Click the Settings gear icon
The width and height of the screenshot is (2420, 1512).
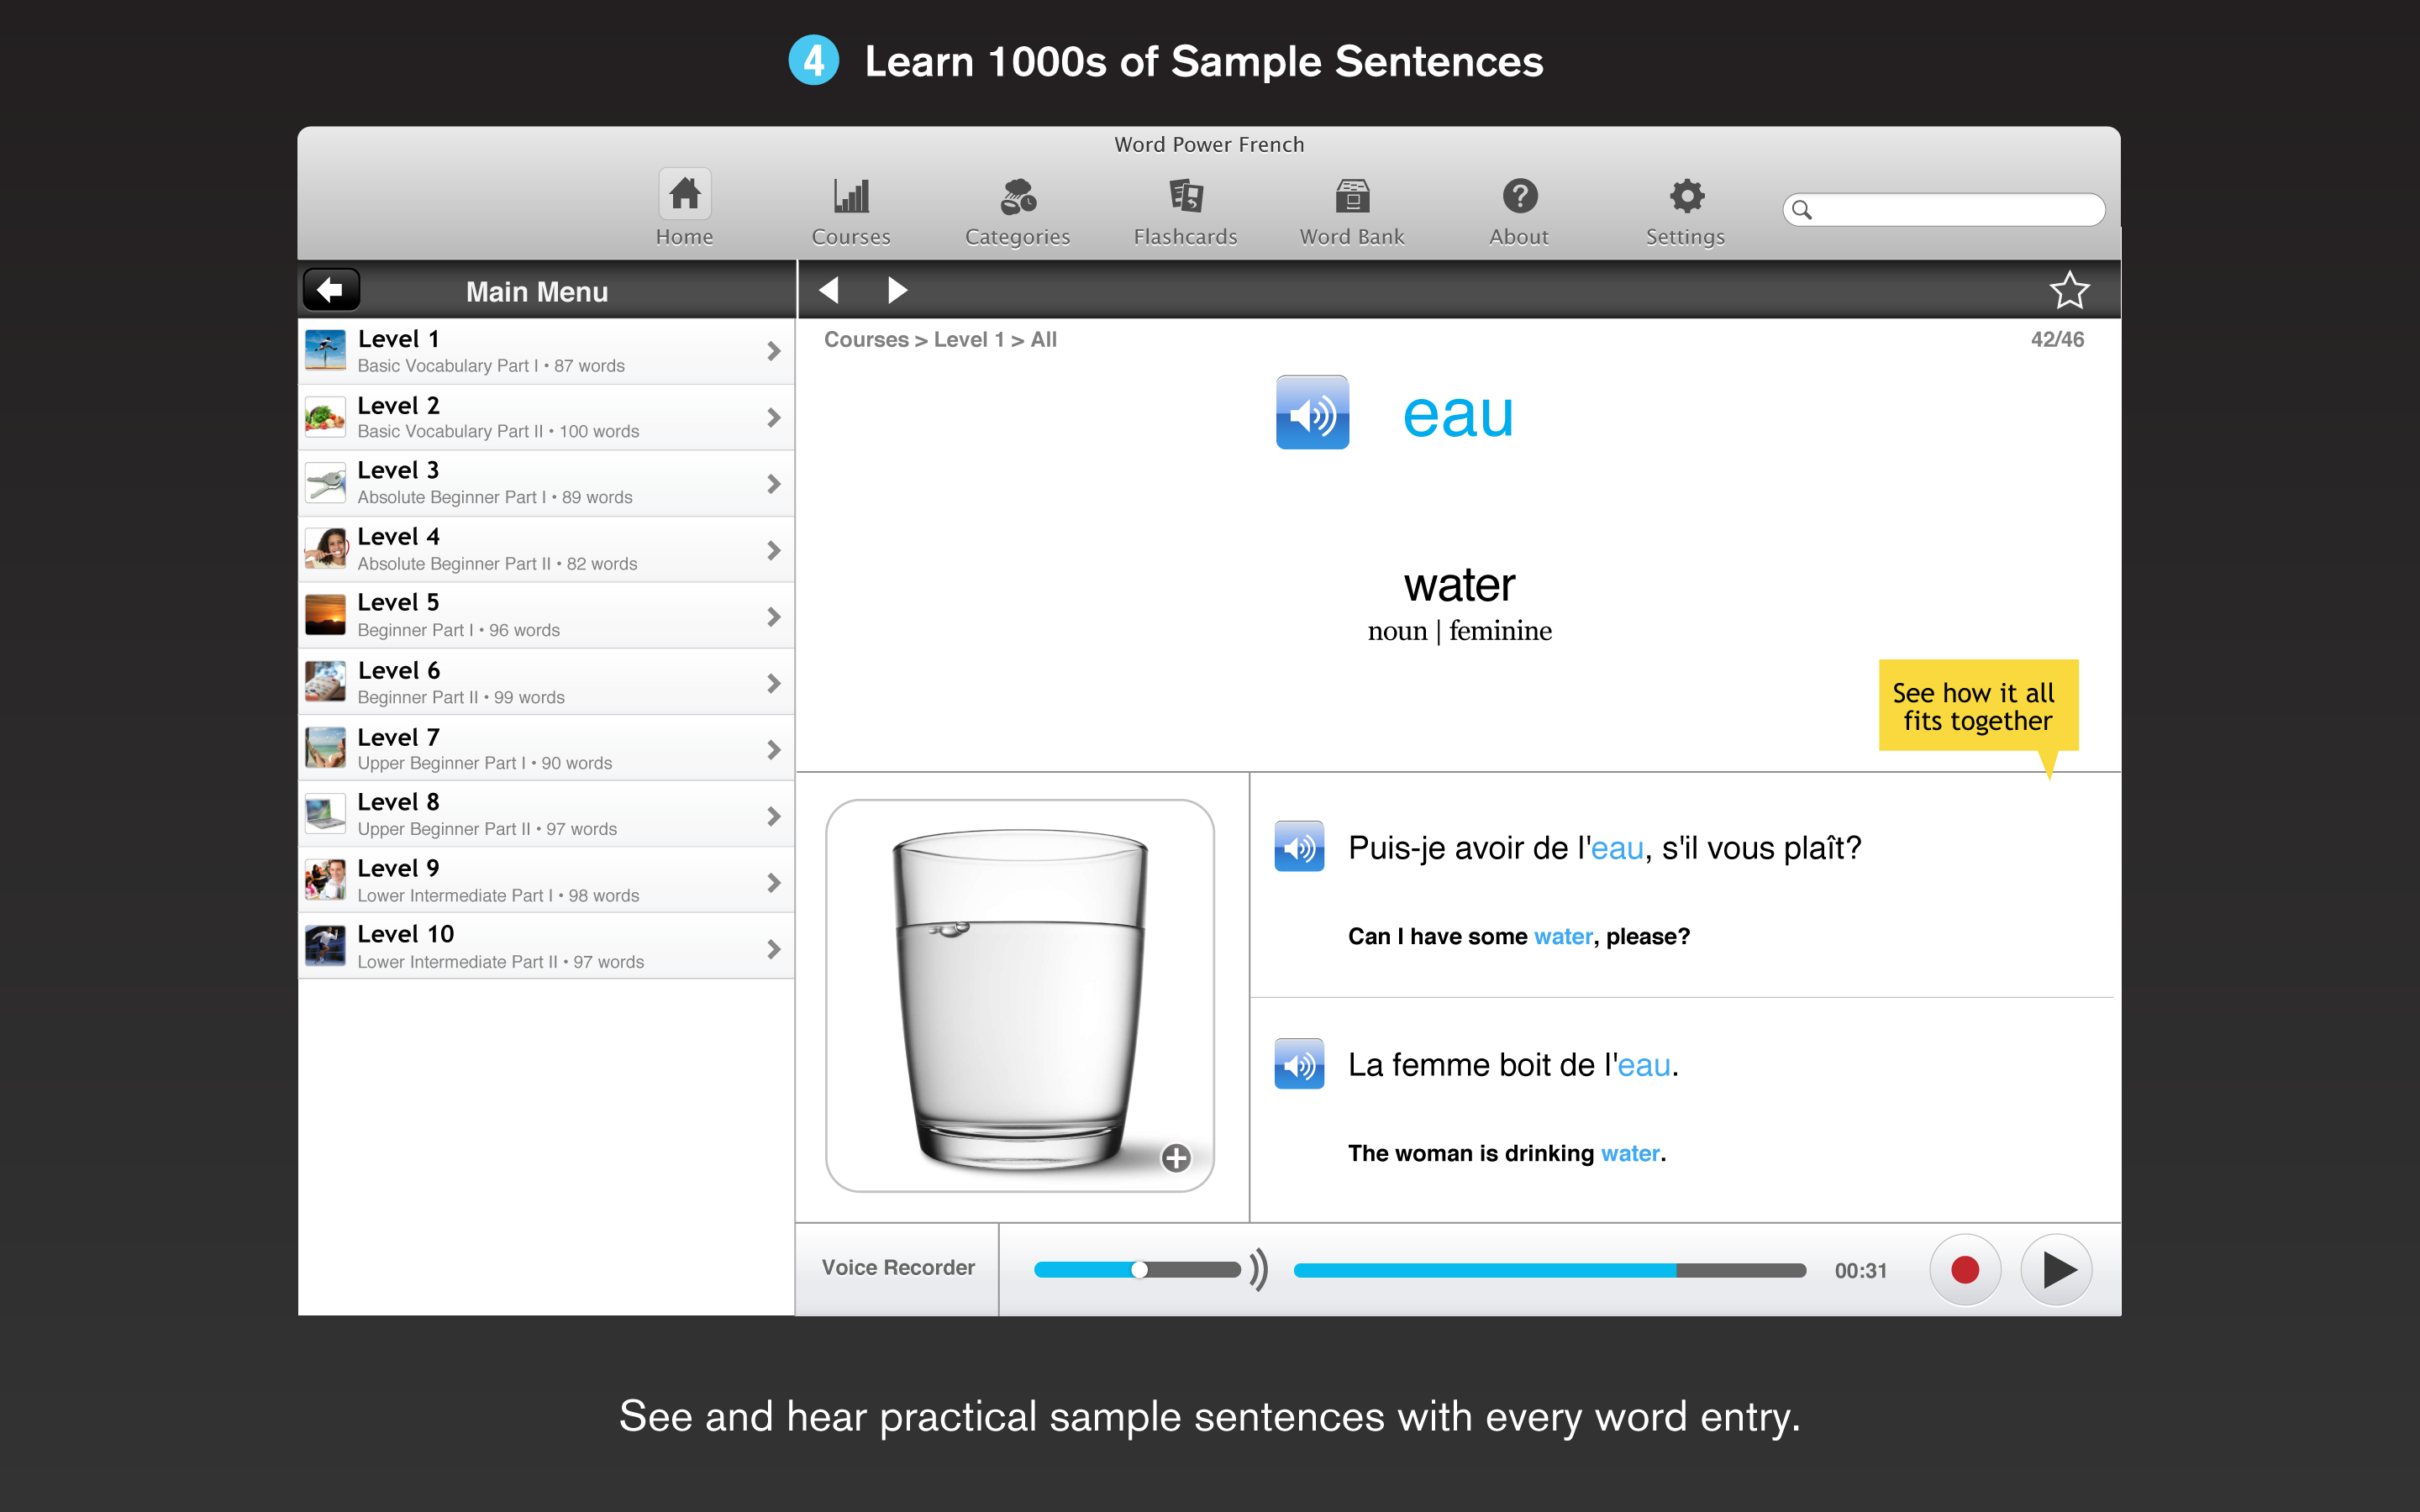point(1683,195)
